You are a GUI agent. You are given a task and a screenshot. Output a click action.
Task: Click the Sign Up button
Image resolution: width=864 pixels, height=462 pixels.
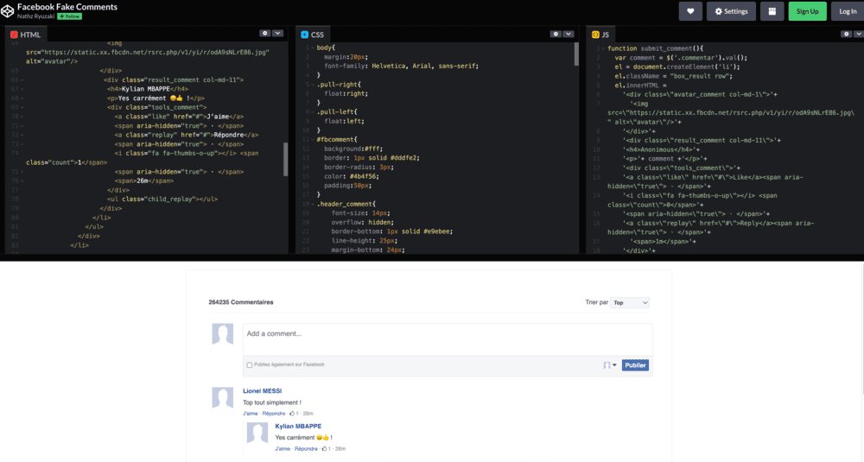pos(807,11)
